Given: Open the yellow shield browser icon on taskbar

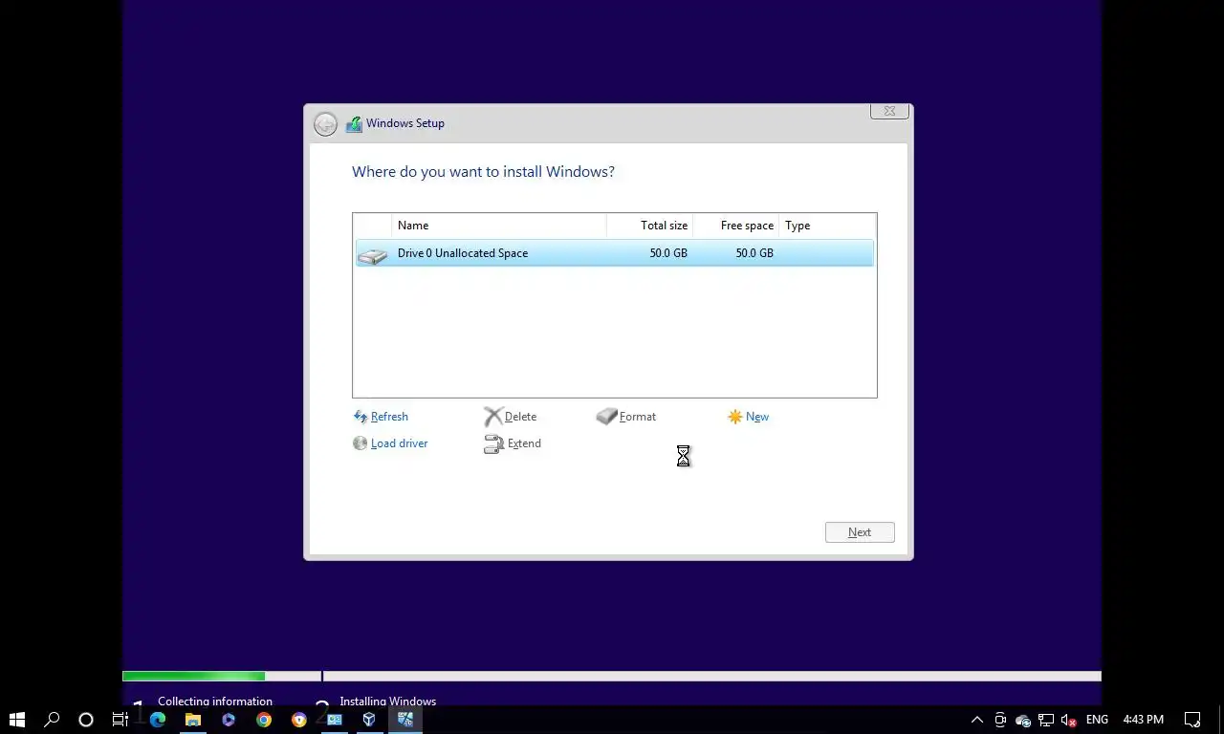Looking at the screenshot, I should pyautogui.click(x=299, y=720).
